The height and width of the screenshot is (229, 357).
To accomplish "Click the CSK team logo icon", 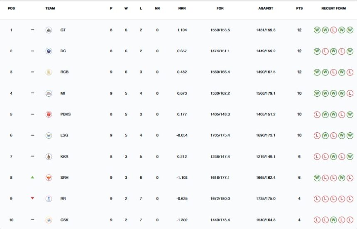I will [49, 220].
